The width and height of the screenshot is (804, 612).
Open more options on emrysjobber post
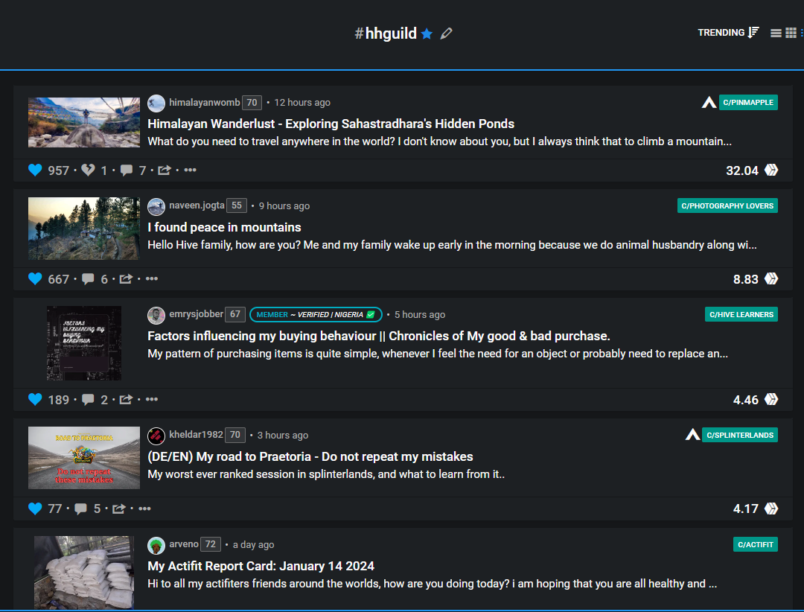tap(152, 399)
